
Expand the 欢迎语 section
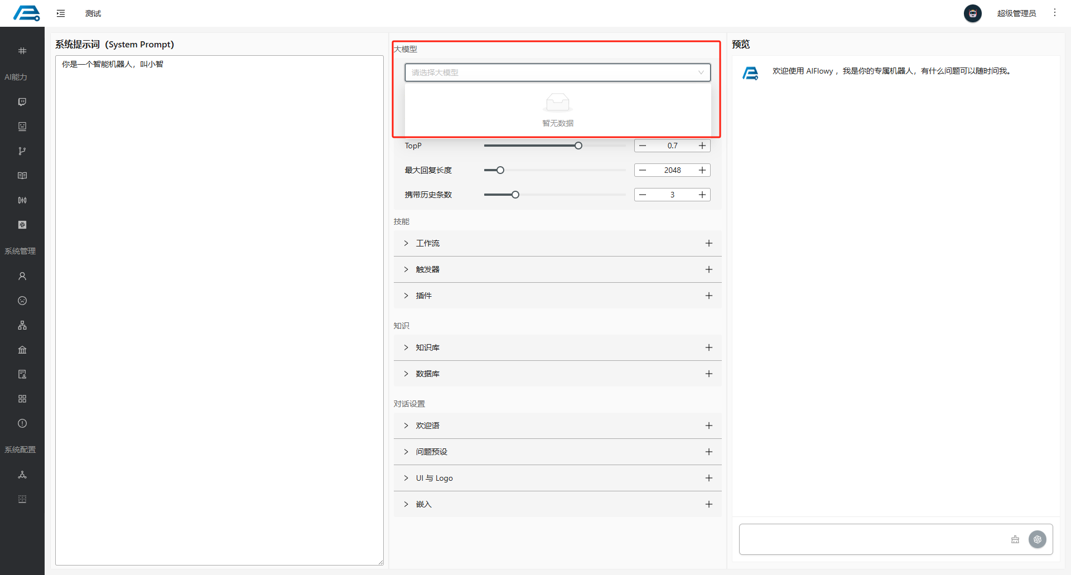pyautogui.click(x=406, y=426)
